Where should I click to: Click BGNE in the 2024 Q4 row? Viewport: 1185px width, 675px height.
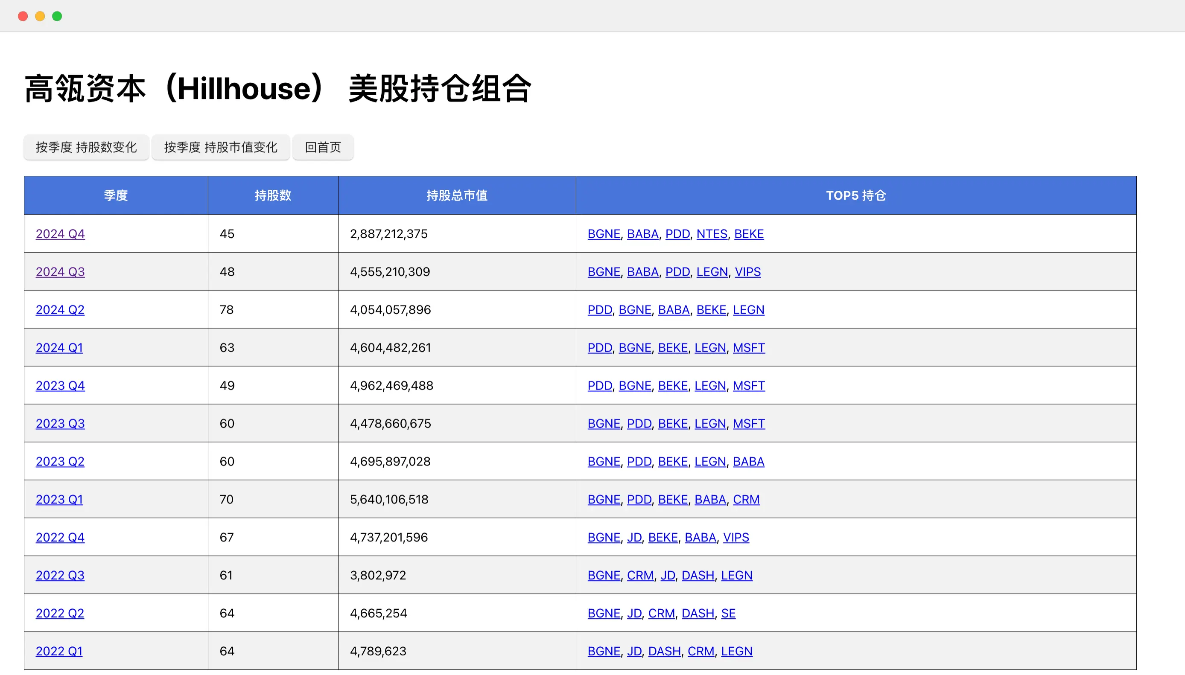point(604,234)
